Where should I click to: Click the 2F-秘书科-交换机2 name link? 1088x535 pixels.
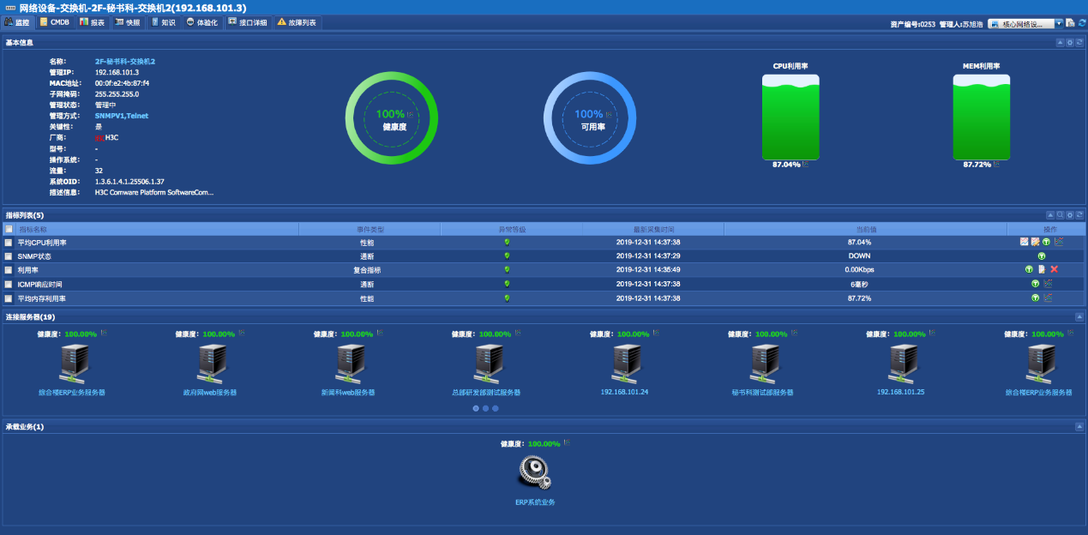tap(124, 62)
